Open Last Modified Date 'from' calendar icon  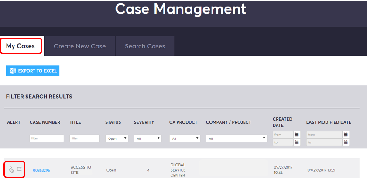[346, 135]
